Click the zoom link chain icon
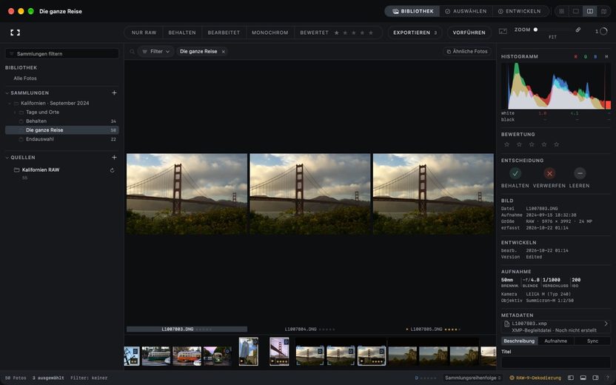 click(578, 30)
